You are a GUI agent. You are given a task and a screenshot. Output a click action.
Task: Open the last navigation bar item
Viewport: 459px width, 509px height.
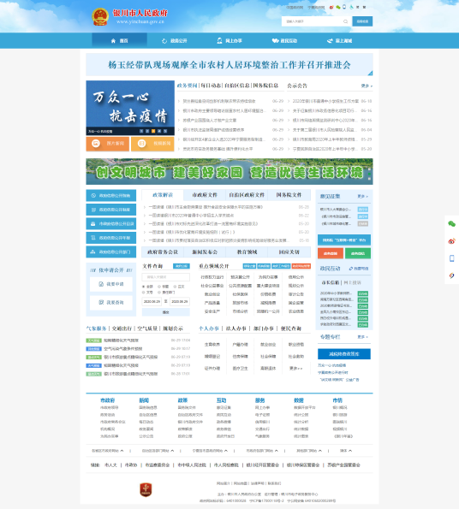point(340,40)
